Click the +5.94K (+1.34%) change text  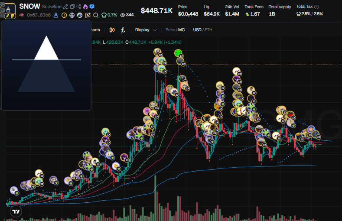tap(165, 42)
